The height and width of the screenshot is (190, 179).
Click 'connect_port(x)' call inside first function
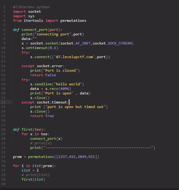(46, 139)
